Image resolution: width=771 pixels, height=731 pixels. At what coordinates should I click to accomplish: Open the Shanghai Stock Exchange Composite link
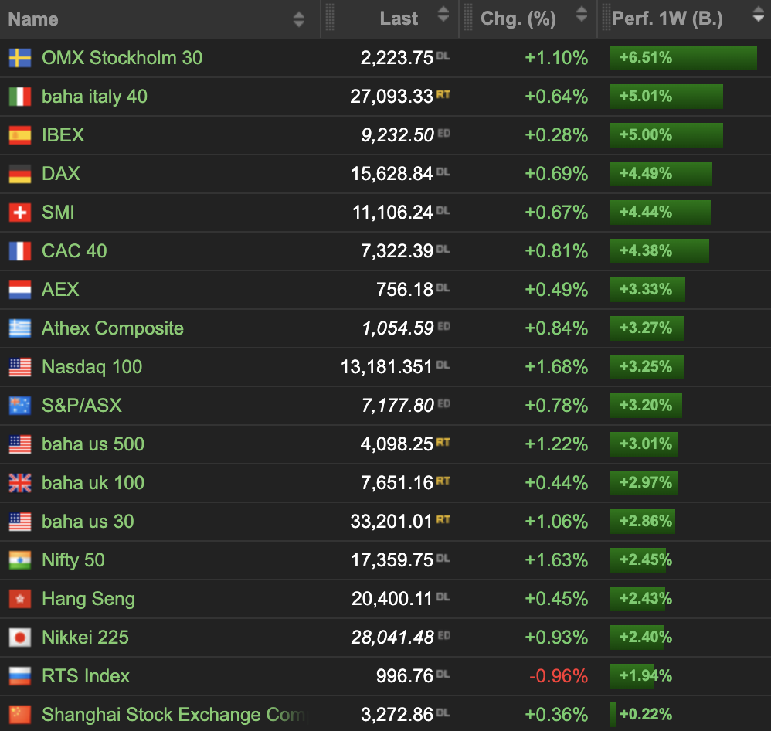[x=174, y=715]
